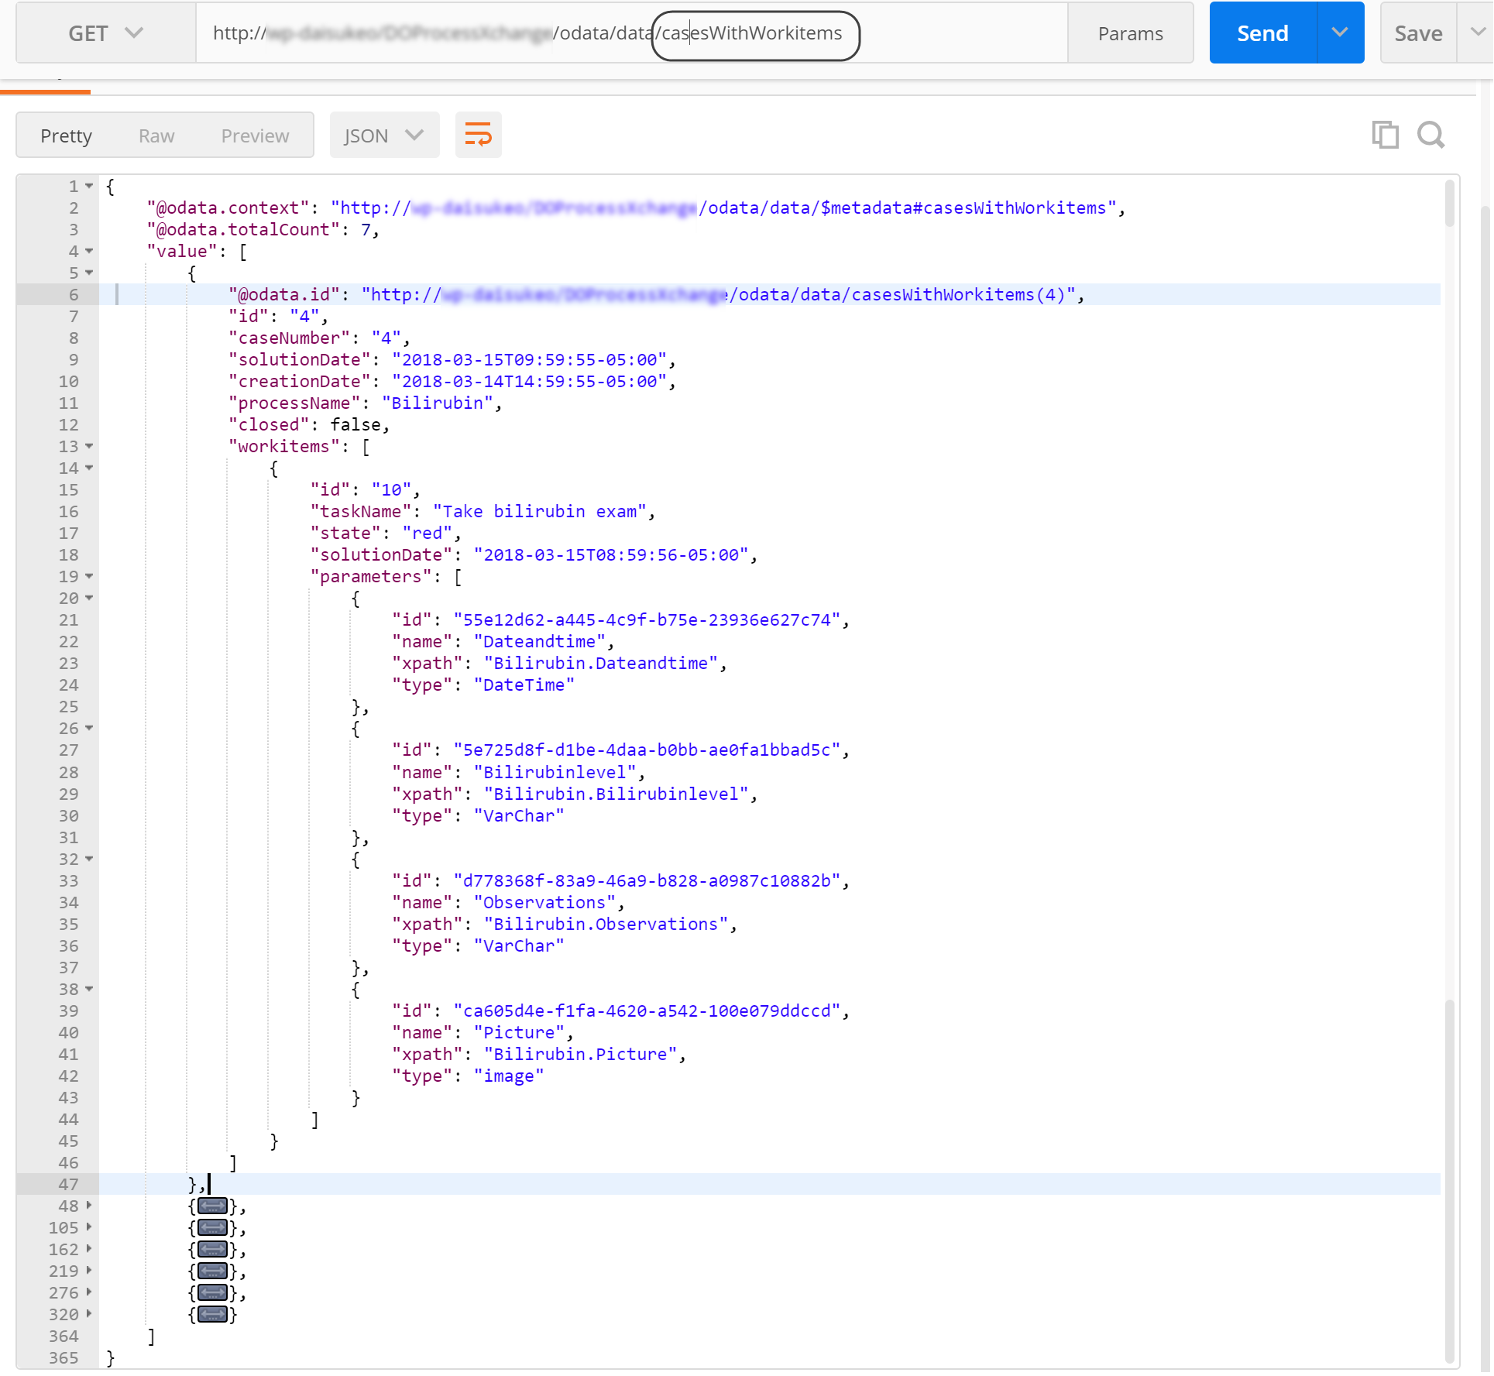Click the "red" state value
This screenshot has height=1376, width=1494.
428,533
